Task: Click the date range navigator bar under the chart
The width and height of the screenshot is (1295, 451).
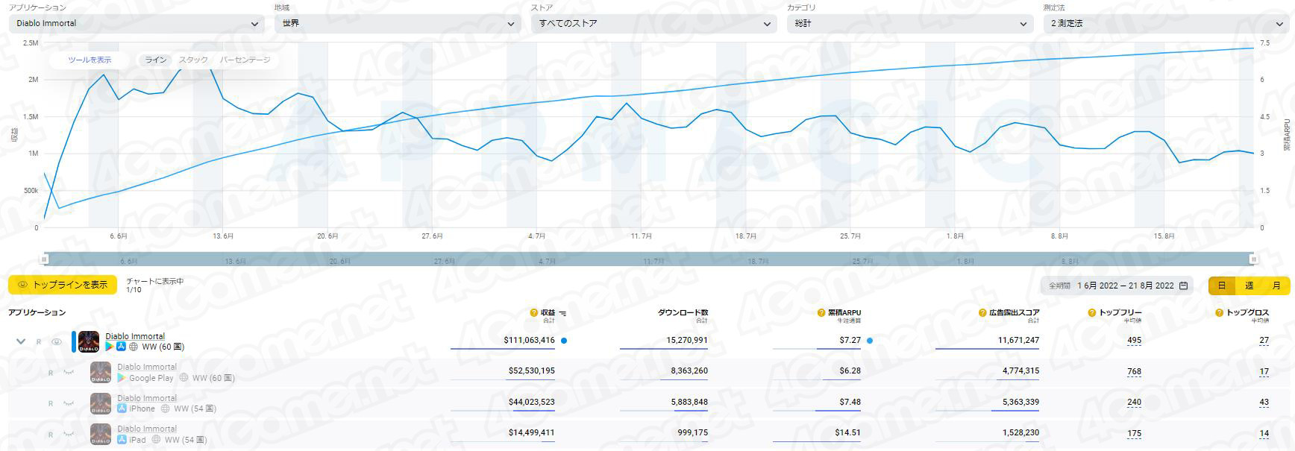Action: pos(649,259)
